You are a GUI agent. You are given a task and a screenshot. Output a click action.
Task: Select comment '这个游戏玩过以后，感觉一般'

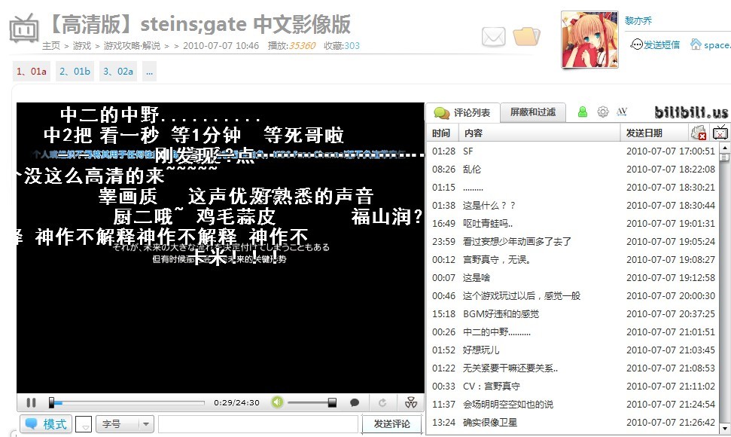coord(573,295)
